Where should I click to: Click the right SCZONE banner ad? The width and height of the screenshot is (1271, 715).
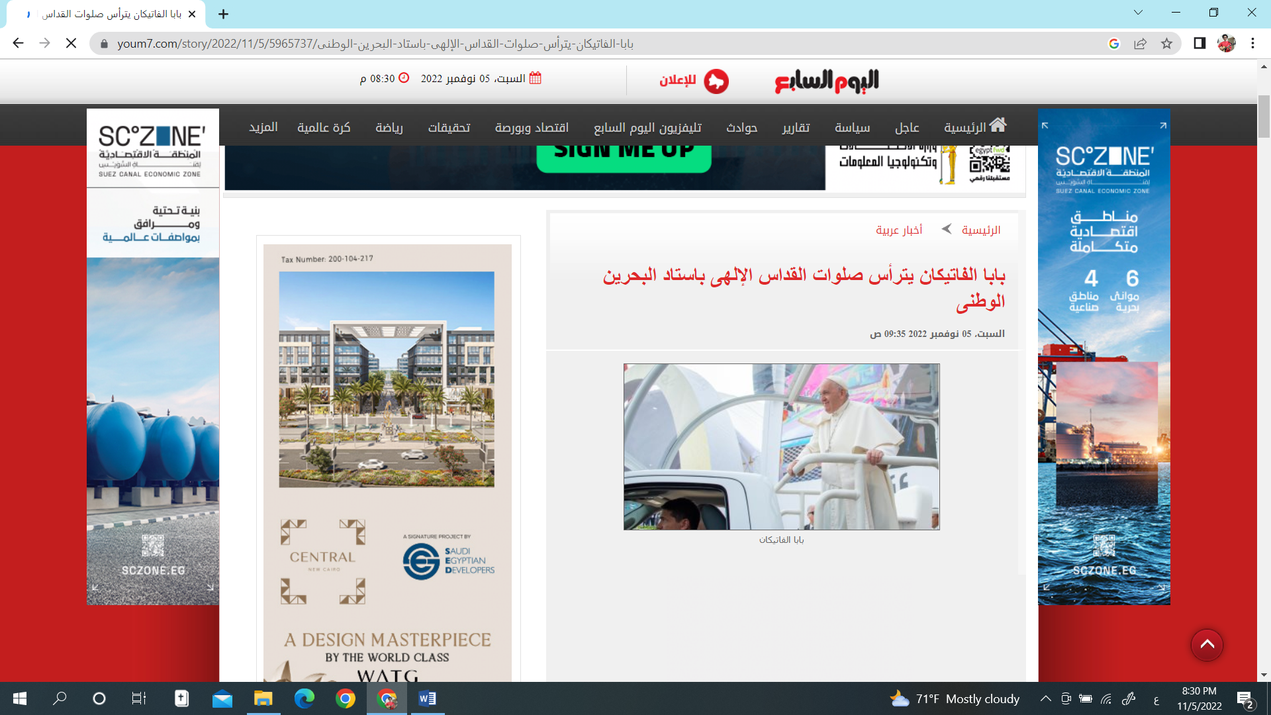pyautogui.click(x=1104, y=357)
